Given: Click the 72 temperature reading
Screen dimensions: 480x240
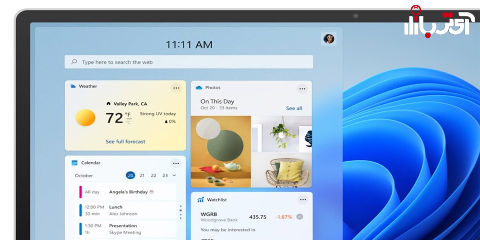Looking at the screenshot, I should click(115, 118).
